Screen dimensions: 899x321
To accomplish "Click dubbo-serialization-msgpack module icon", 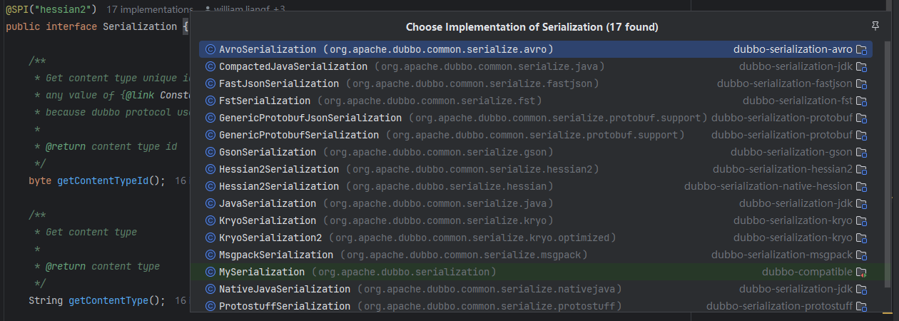I will click(x=862, y=255).
